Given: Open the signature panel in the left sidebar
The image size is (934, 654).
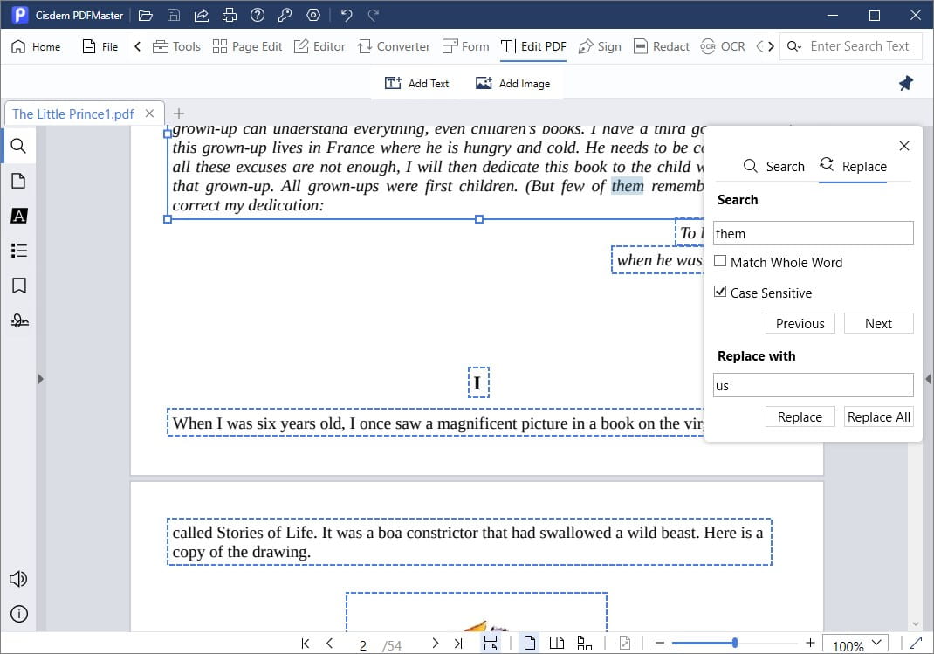Looking at the screenshot, I should pyautogui.click(x=18, y=321).
